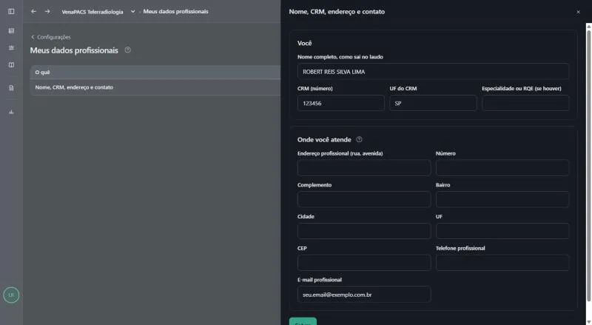This screenshot has width=592, height=325.
Task: Open help icon beside Meus dados profissionais
Action: 127,50
